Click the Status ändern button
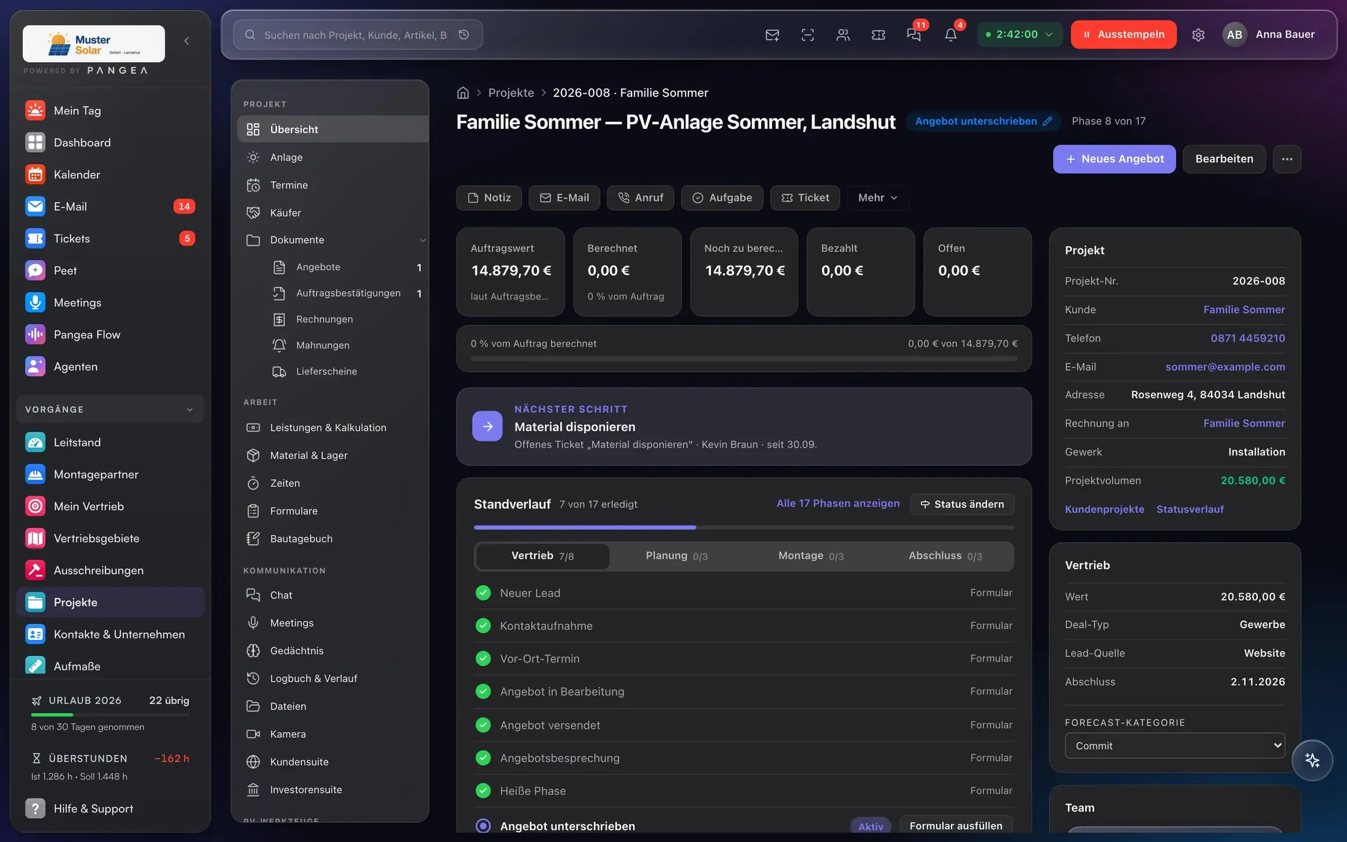This screenshot has height=842, width=1347. [x=962, y=504]
